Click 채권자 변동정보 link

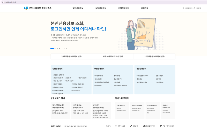click(x=58, y=84)
